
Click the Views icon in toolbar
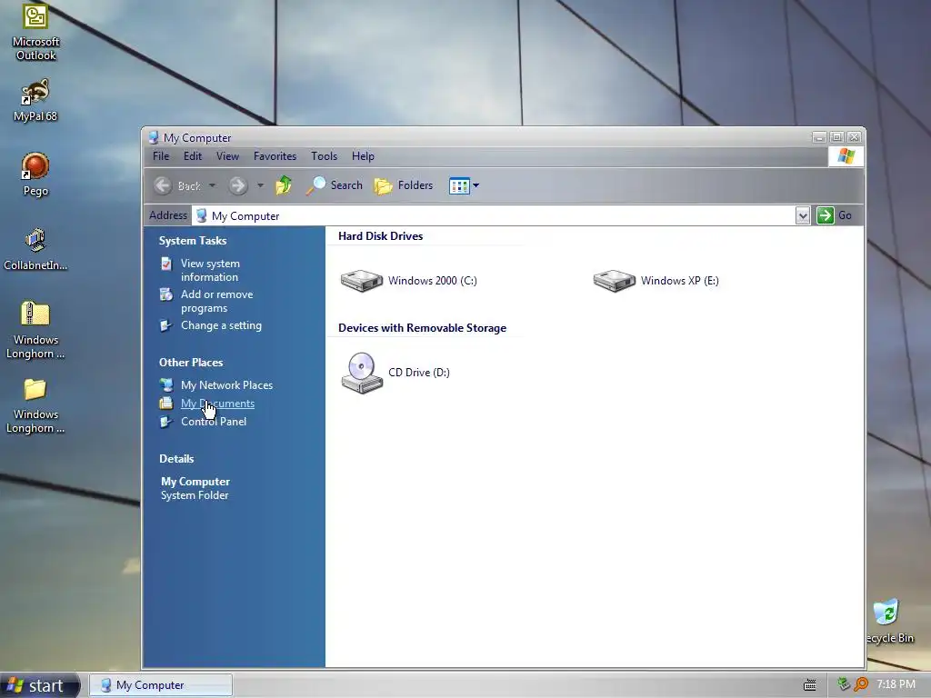459,185
